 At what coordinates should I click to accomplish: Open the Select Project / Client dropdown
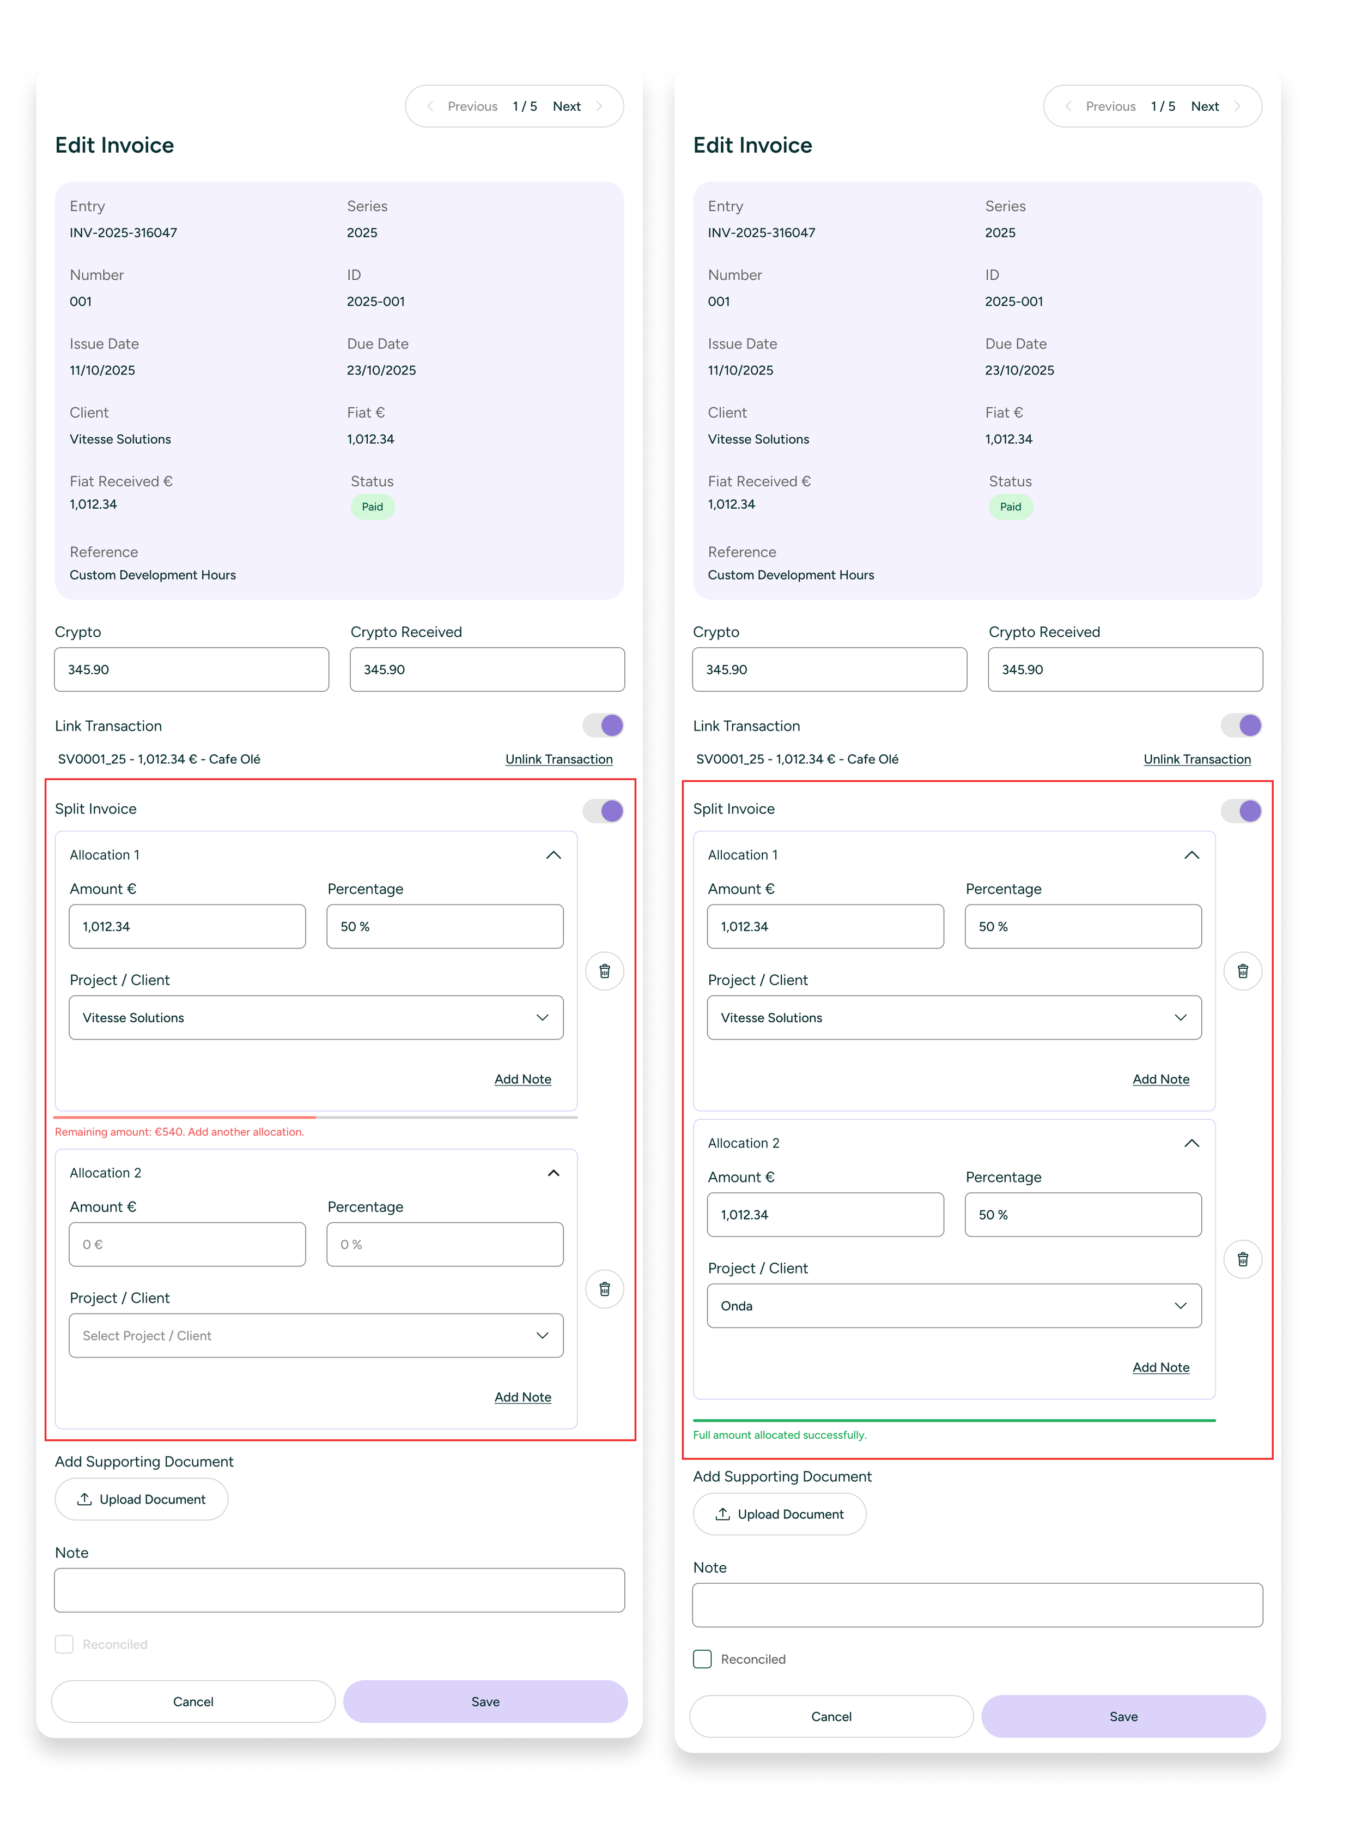point(316,1336)
